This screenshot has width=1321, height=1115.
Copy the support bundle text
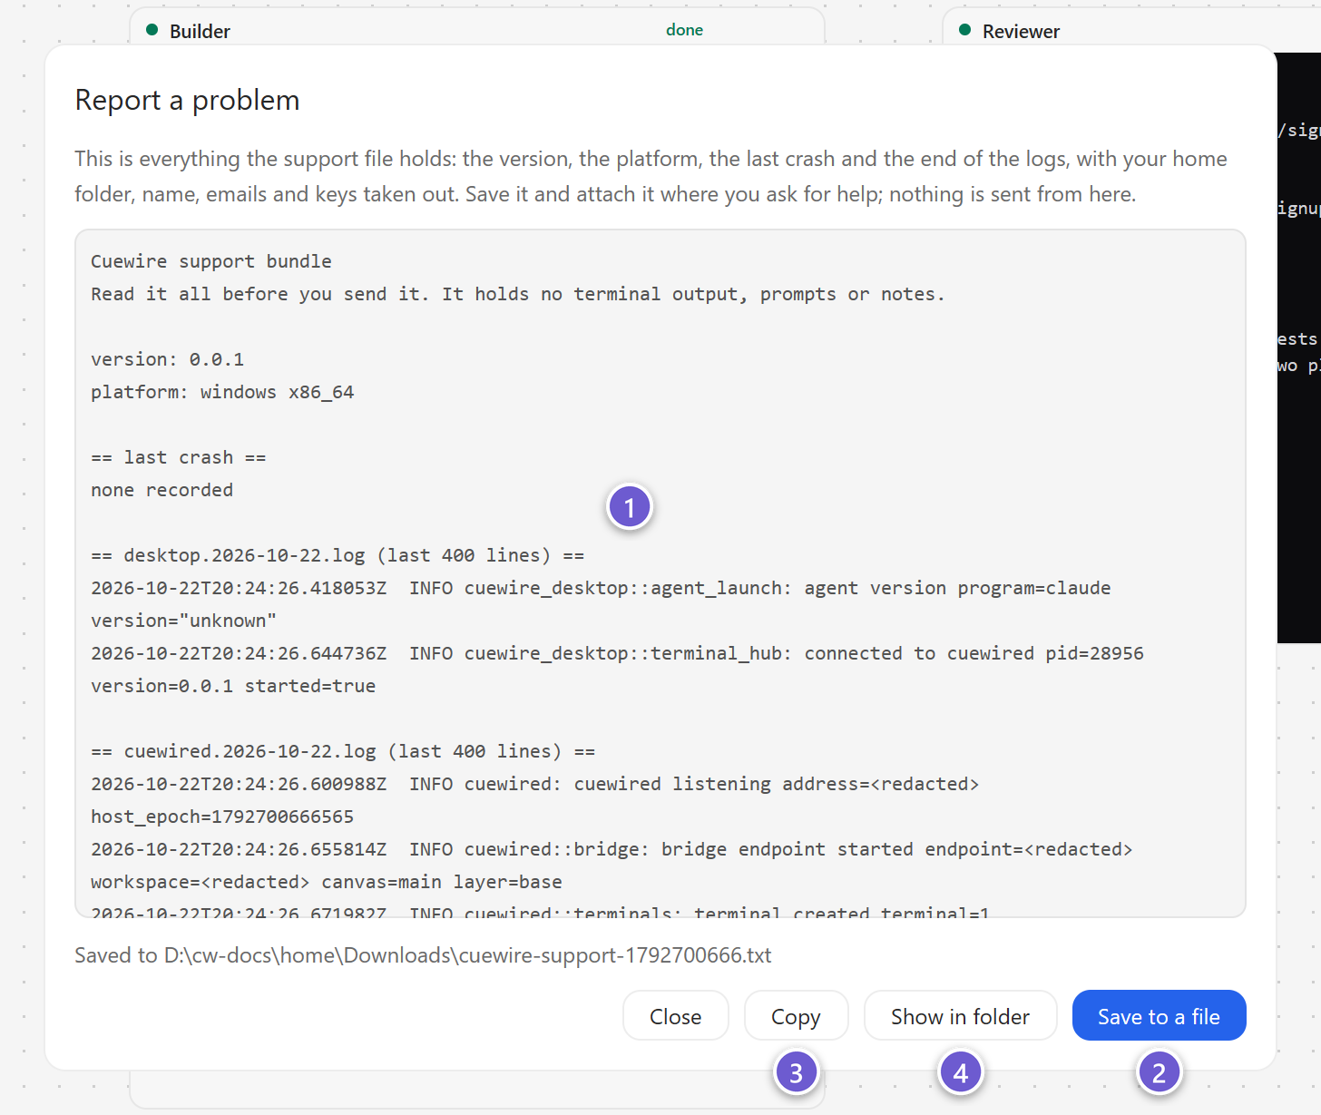coord(796,1015)
